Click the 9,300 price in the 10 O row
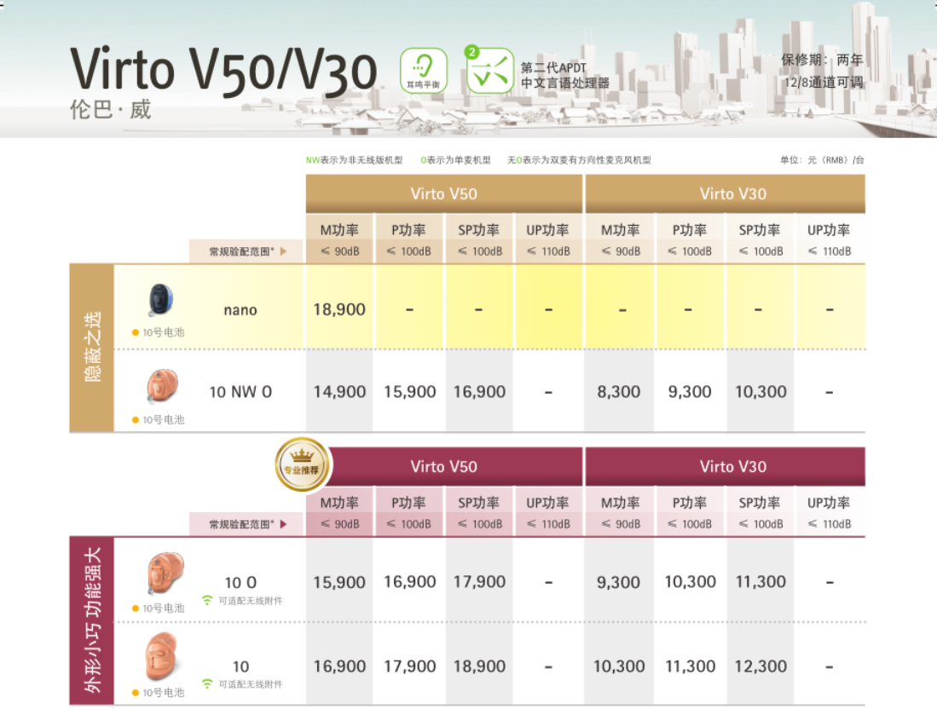Viewport: 937px width, 709px height. pos(618,582)
